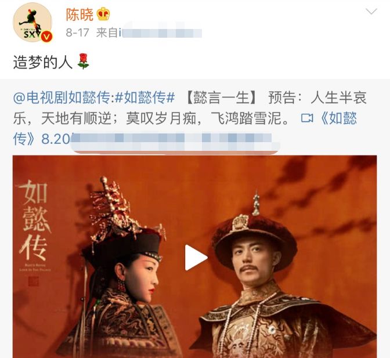Tap the 8-17 post date
390x358 pixels.
(x=77, y=32)
